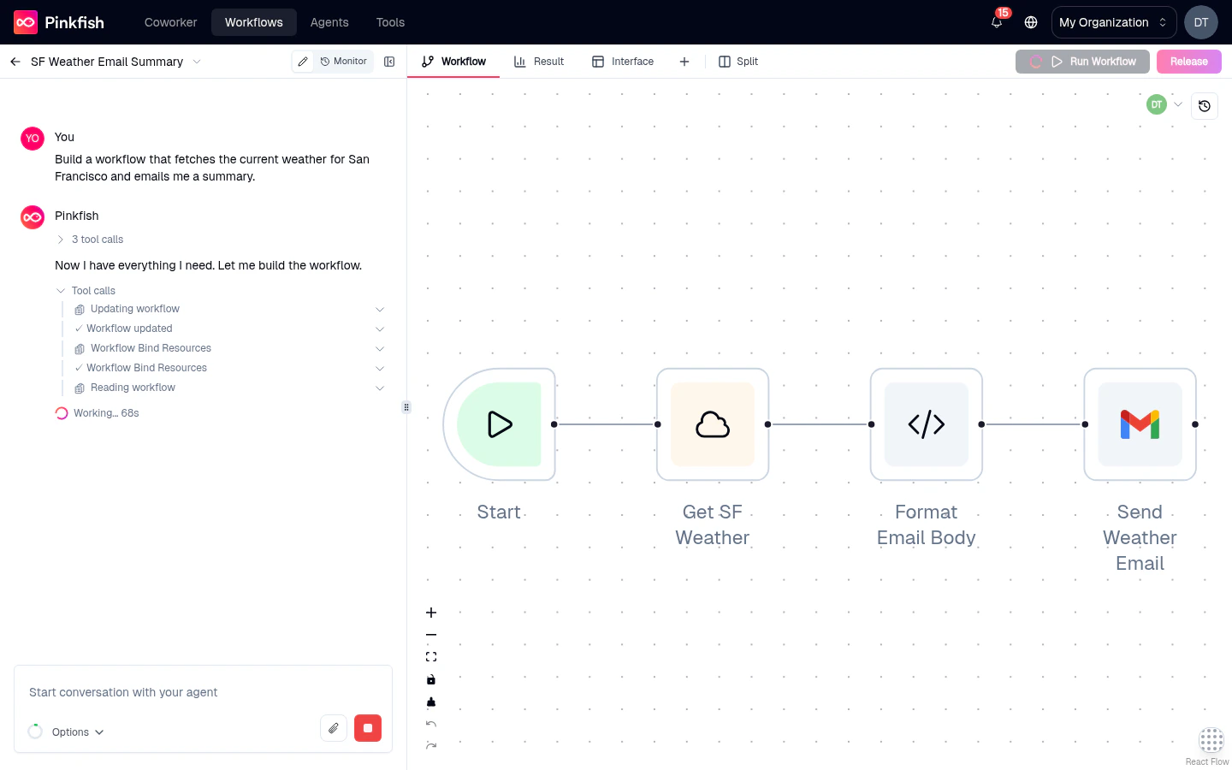
Task: Open the notifications bell showing 15
Action: pyautogui.click(x=996, y=22)
